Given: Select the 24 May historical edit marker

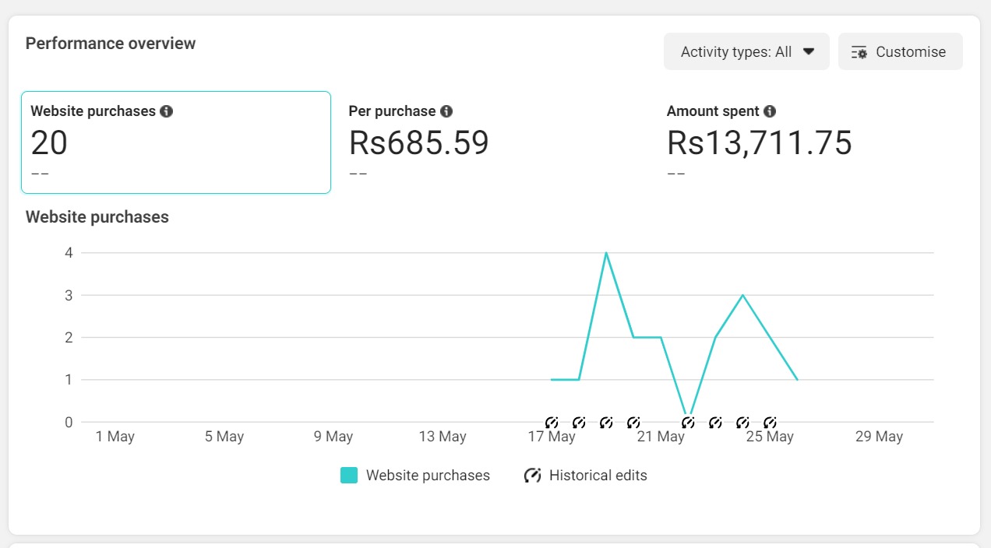Looking at the screenshot, I should click(x=742, y=423).
